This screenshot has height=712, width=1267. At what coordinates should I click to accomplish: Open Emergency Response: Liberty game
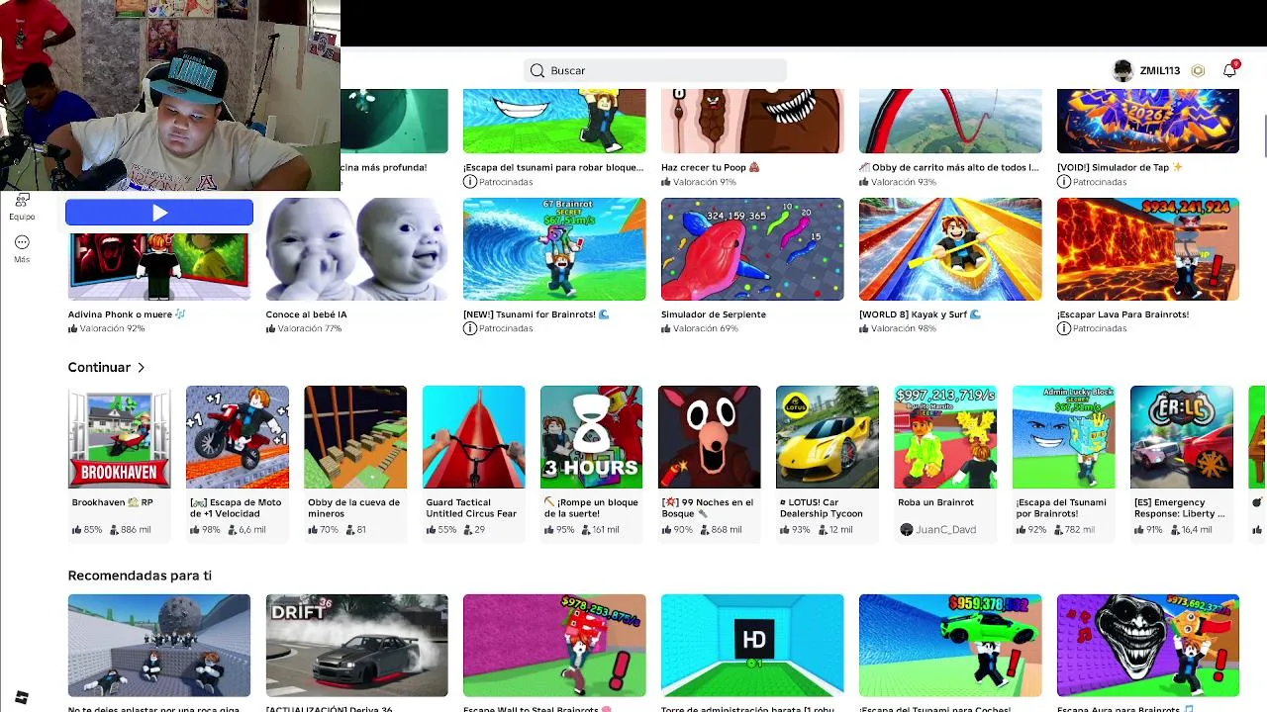pos(1182,437)
